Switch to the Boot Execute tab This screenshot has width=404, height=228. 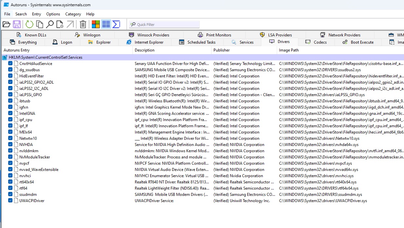point(358,42)
